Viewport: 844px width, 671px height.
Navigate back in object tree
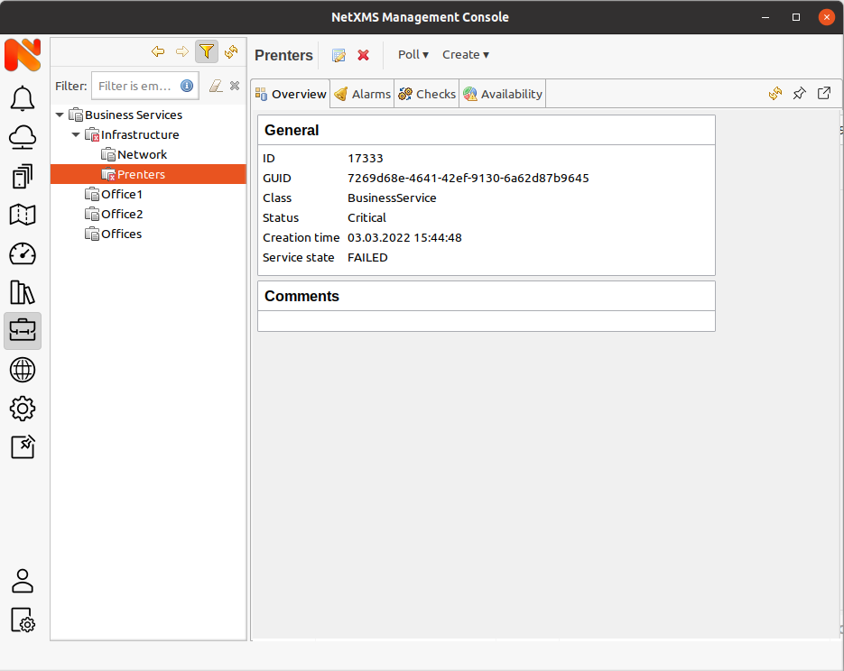click(x=158, y=51)
